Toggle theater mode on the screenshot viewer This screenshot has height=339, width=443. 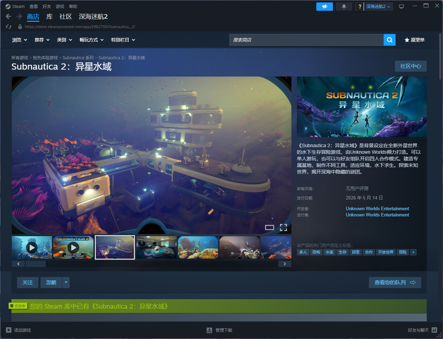269,227
